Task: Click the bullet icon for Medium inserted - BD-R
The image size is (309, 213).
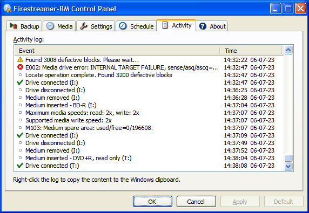Action: pos(20,105)
